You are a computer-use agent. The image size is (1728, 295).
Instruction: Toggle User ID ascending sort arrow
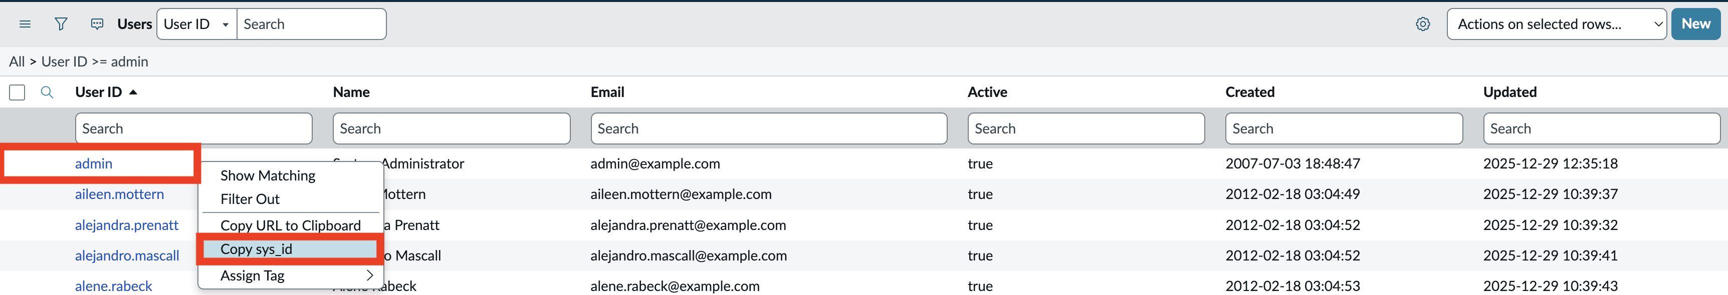[x=133, y=92]
